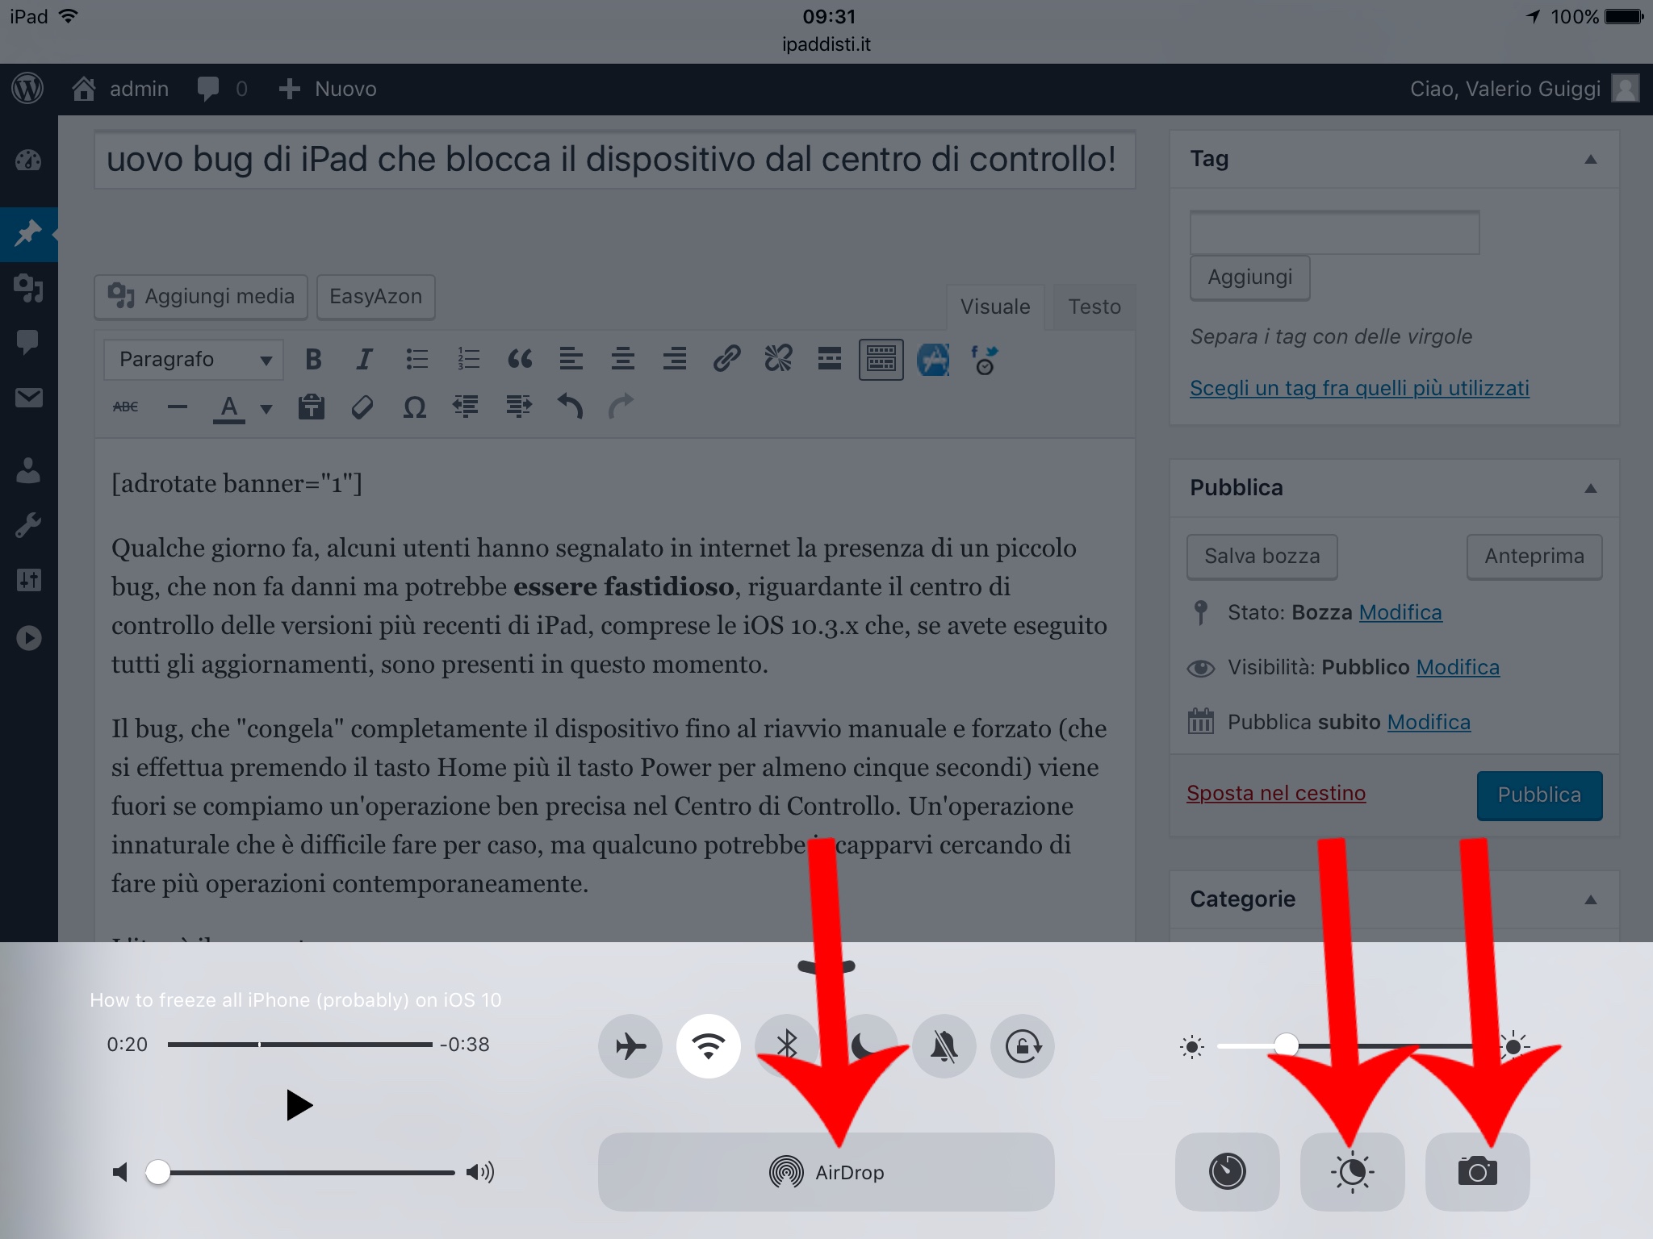Click the tag input field

[1334, 233]
